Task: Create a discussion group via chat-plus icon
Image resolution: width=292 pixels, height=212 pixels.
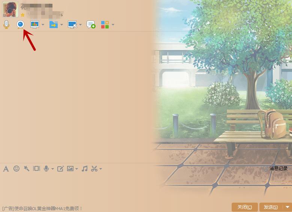Action: [x=91, y=24]
